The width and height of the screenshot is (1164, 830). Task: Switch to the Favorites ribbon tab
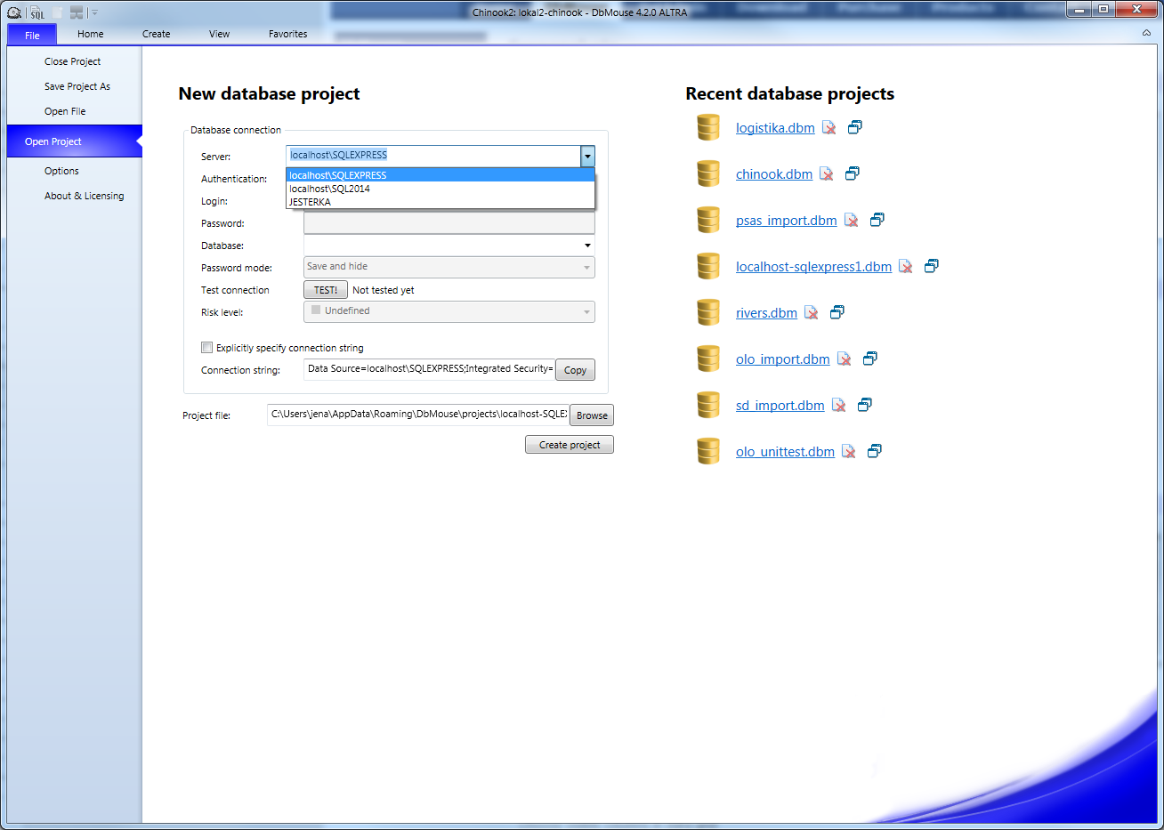[x=287, y=34]
